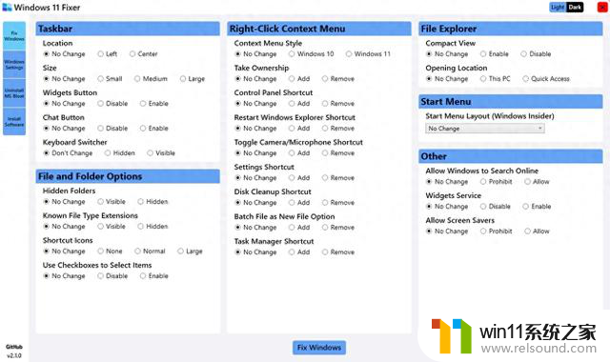Remove Take Ownership context entry
Screen dimensions: 610x362
338,78
